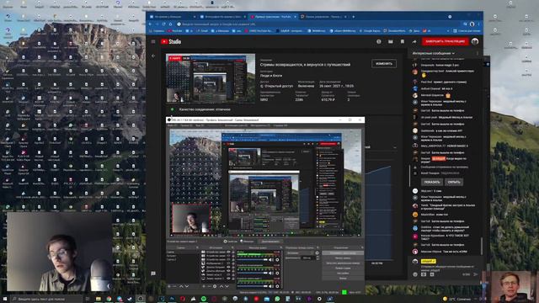Lock the Захват экрана source in OBS
The width and height of the screenshot is (539, 303).
coord(233,279)
